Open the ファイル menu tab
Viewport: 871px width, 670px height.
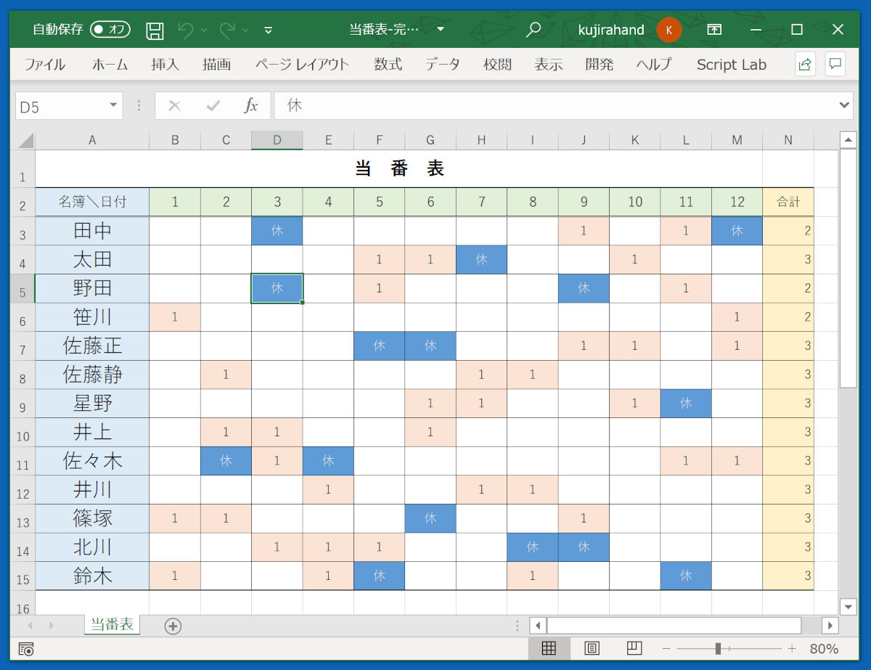point(45,64)
